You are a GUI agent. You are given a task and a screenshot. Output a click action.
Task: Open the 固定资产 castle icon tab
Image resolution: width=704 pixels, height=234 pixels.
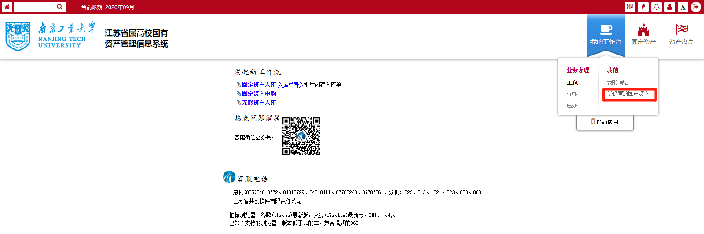pos(643,35)
